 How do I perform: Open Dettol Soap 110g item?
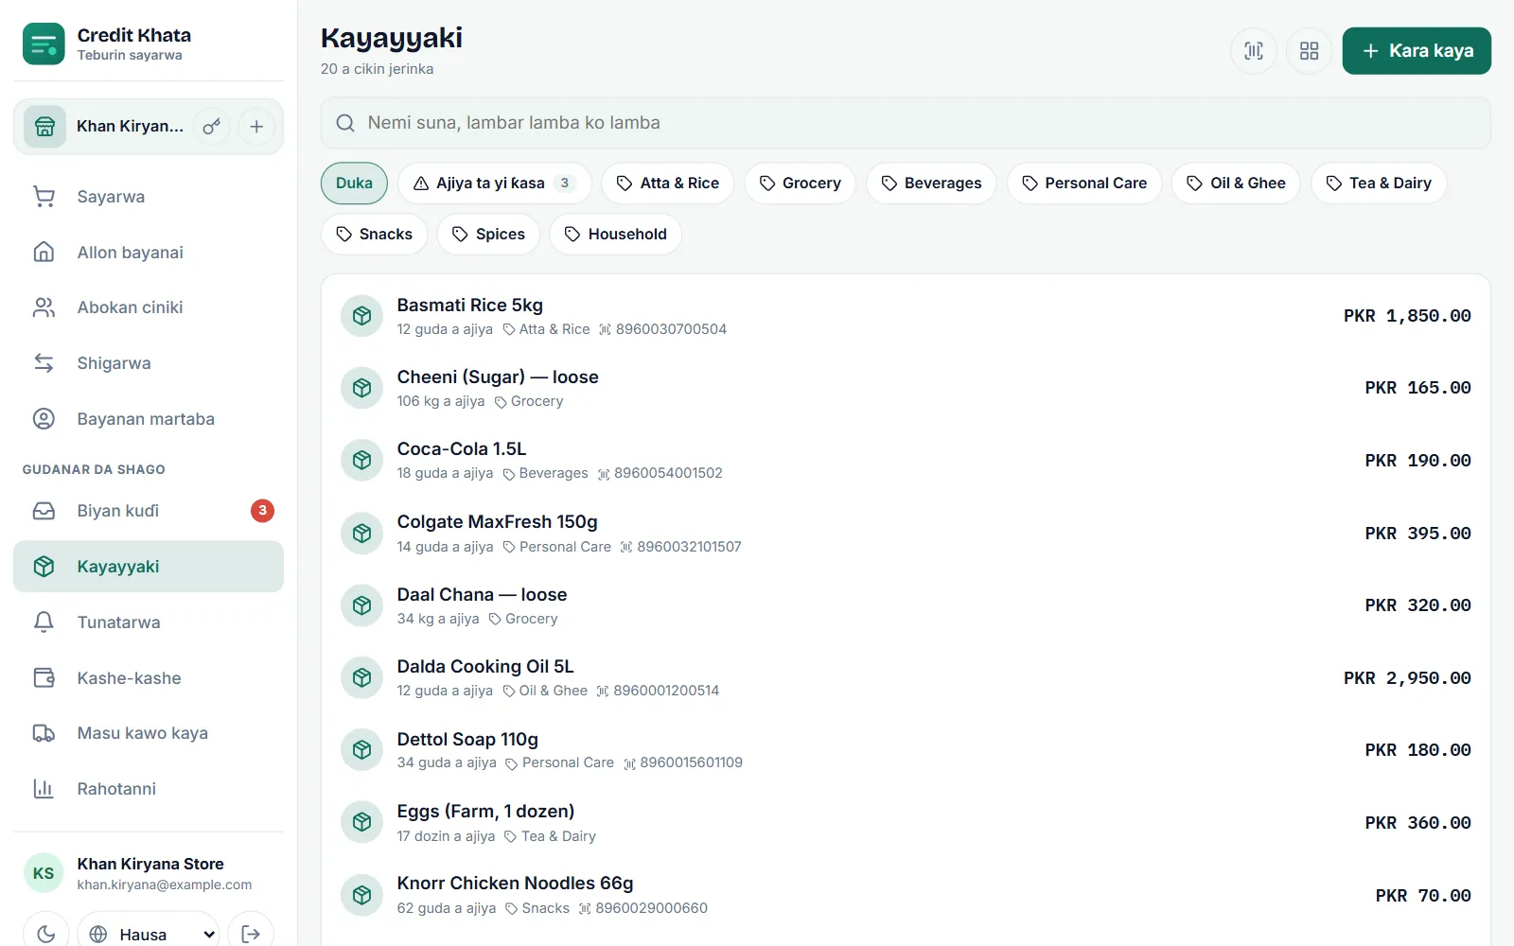coord(906,750)
